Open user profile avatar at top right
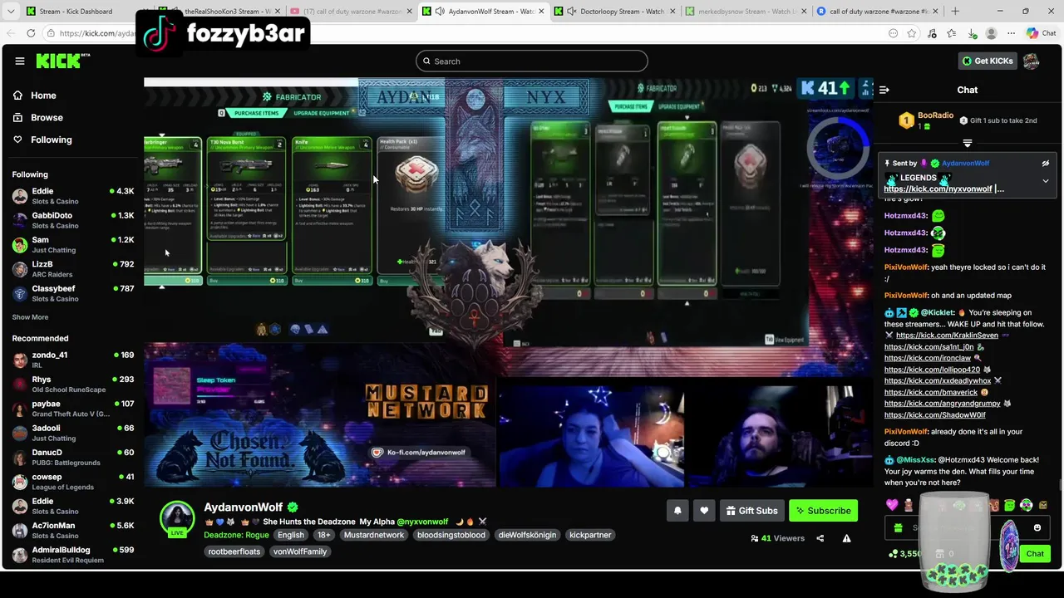Screen dimensions: 1064x598 pyautogui.click(x=1031, y=61)
